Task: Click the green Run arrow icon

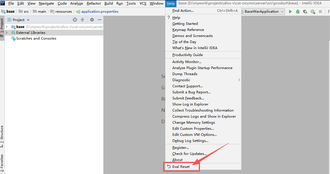Action: click(x=290, y=12)
